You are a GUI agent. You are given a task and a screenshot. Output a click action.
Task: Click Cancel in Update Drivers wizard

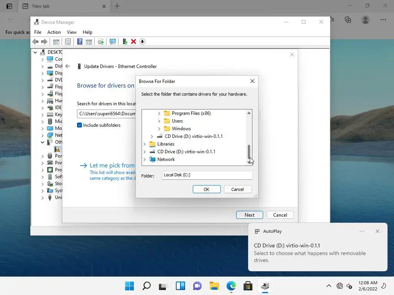click(280, 215)
